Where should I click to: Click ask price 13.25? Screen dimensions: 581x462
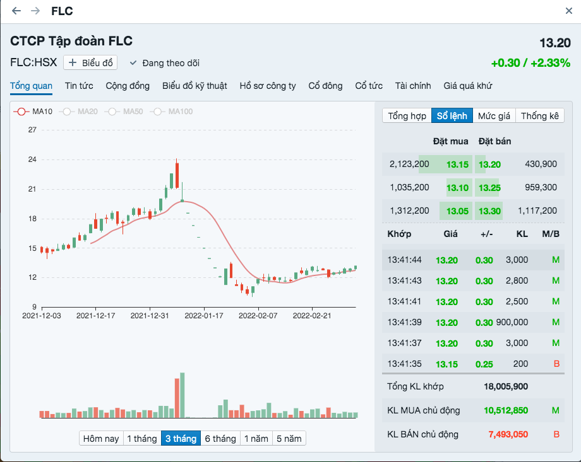[x=489, y=188]
